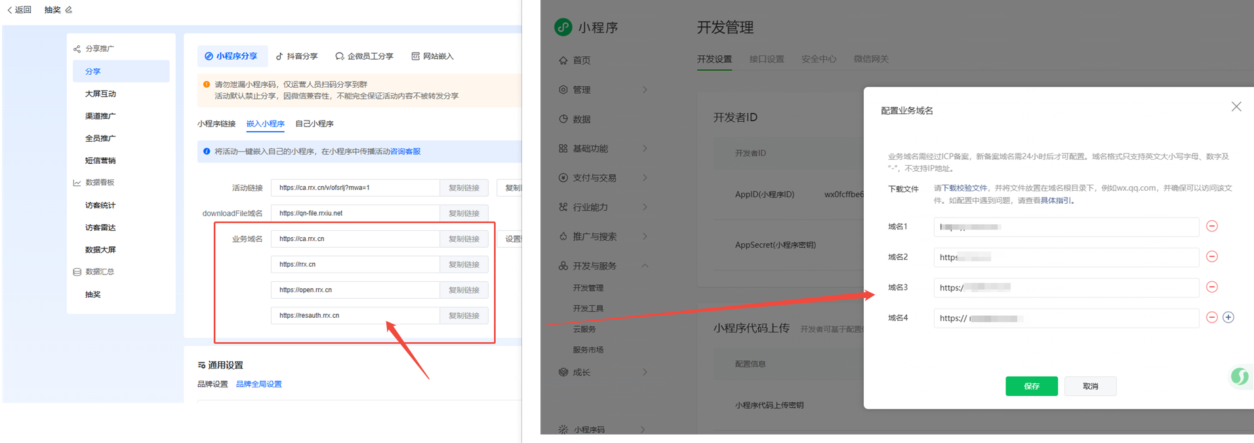Click the 返回 back arrow

click(x=19, y=10)
